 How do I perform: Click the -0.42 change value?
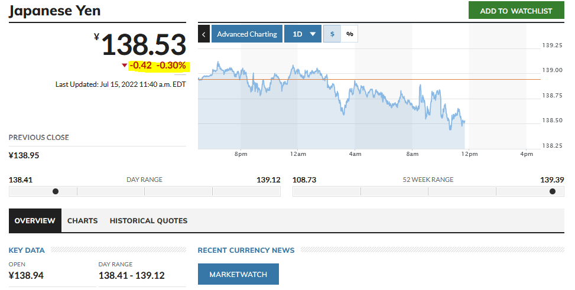tap(141, 66)
